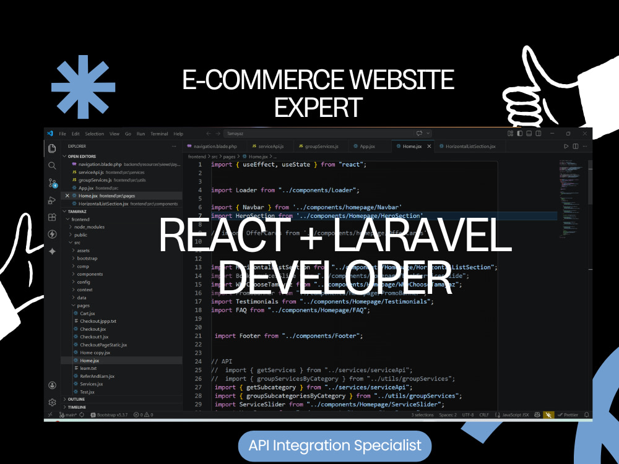
Task: Open the Accounts icon in activity bar
Action: (52, 385)
